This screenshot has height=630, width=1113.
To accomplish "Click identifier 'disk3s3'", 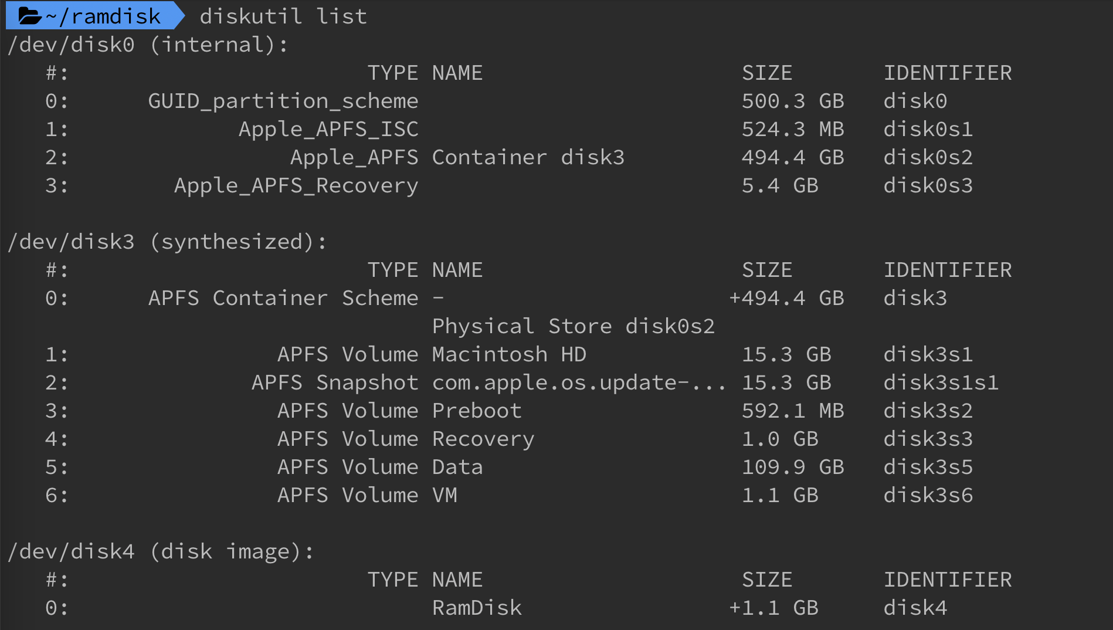I will click(x=928, y=439).
